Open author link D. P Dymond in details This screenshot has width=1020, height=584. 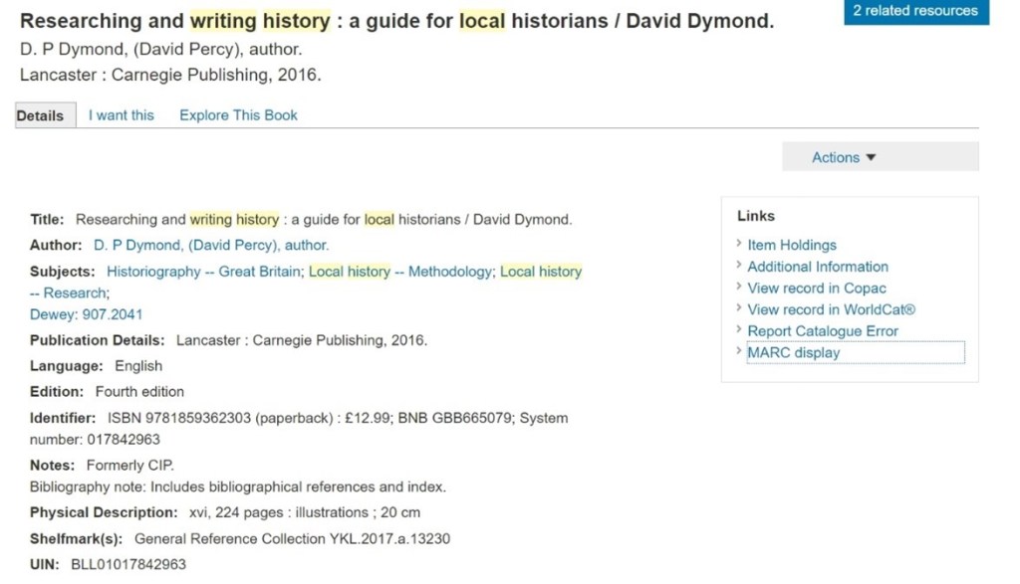pyautogui.click(x=211, y=245)
